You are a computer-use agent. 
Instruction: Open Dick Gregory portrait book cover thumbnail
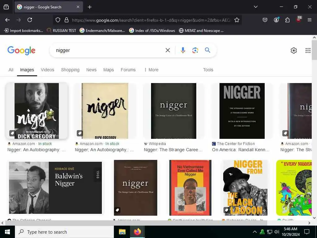point(37,111)
